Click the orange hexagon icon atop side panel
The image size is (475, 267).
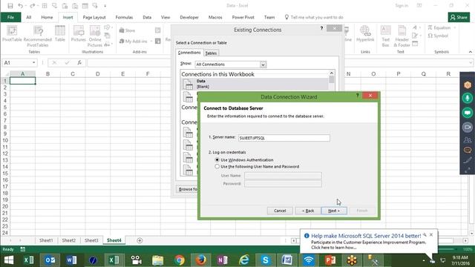coord(468,85)
